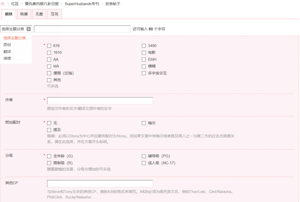Enable 多宇宙交互
The image size is (300, 202).
tap(144, 73)
